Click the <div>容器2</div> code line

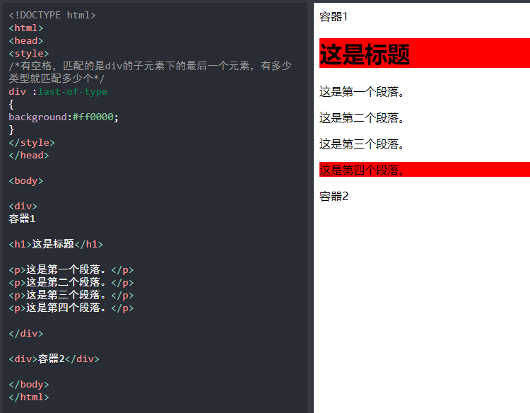point(54,359)
